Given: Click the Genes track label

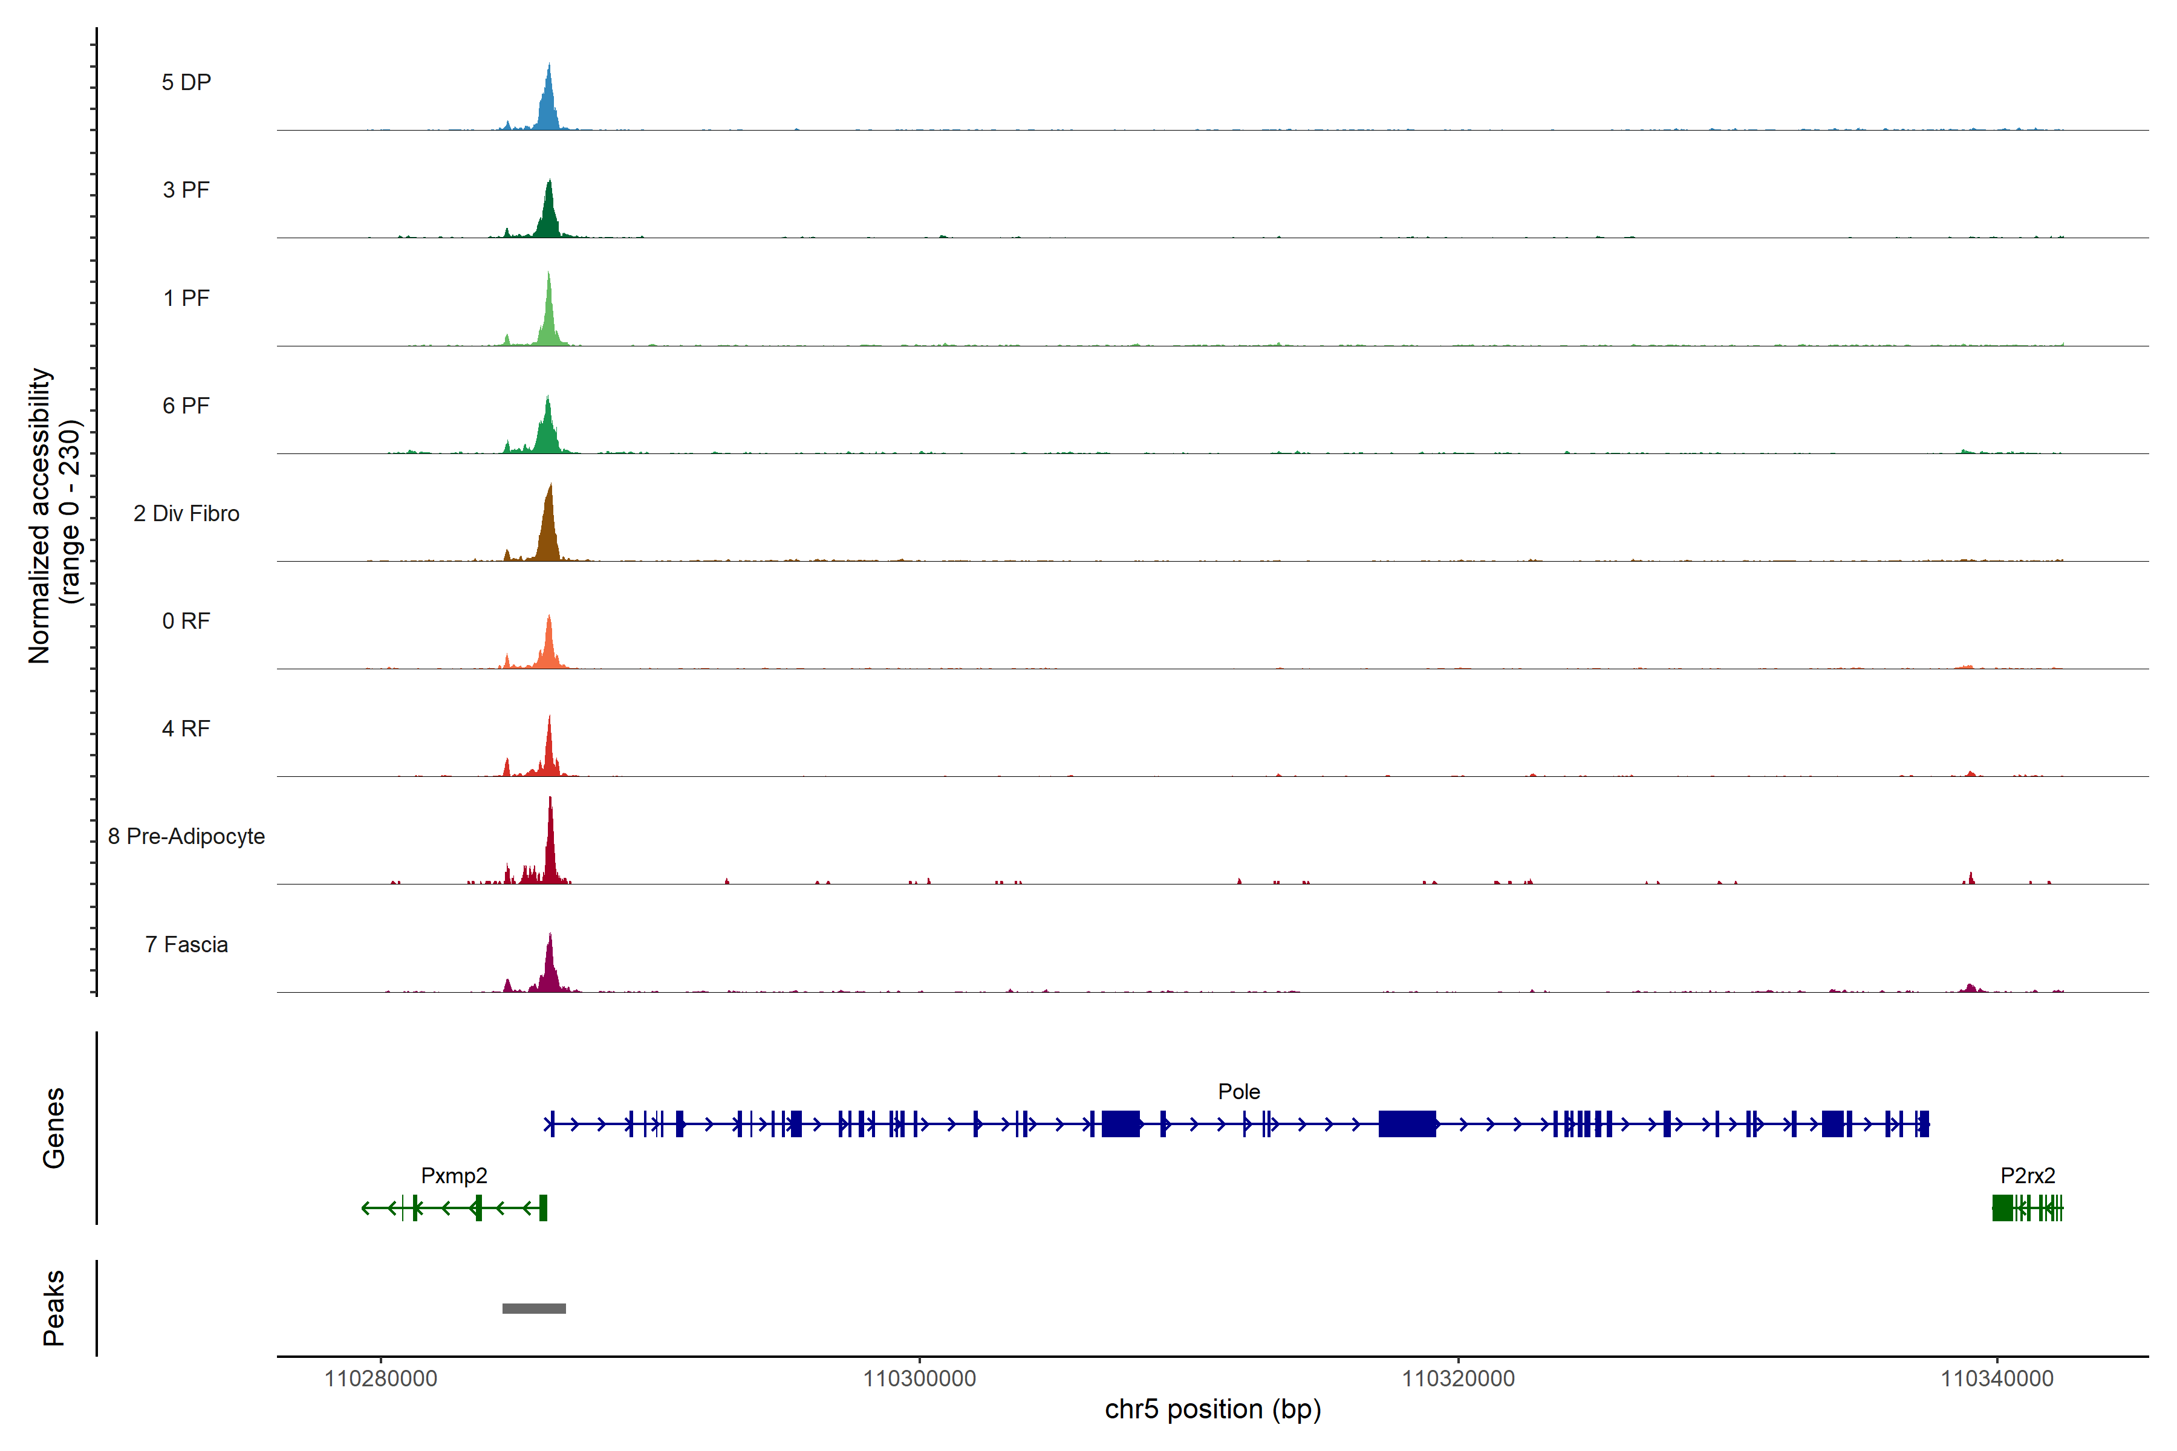Looking at the screenshot, I should tap(54, 1128).
